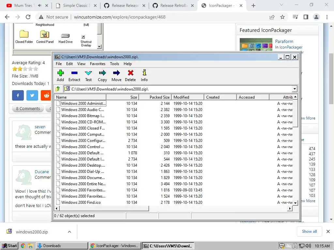The image size is (334, 250).
Task: Sort the file list by Name column
Action: [80, 97]
